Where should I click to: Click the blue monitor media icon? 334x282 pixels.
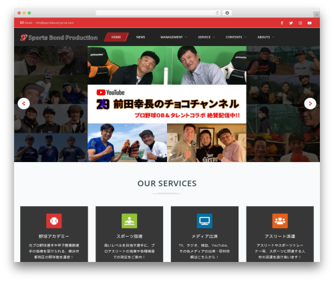[x=204, y=221]
